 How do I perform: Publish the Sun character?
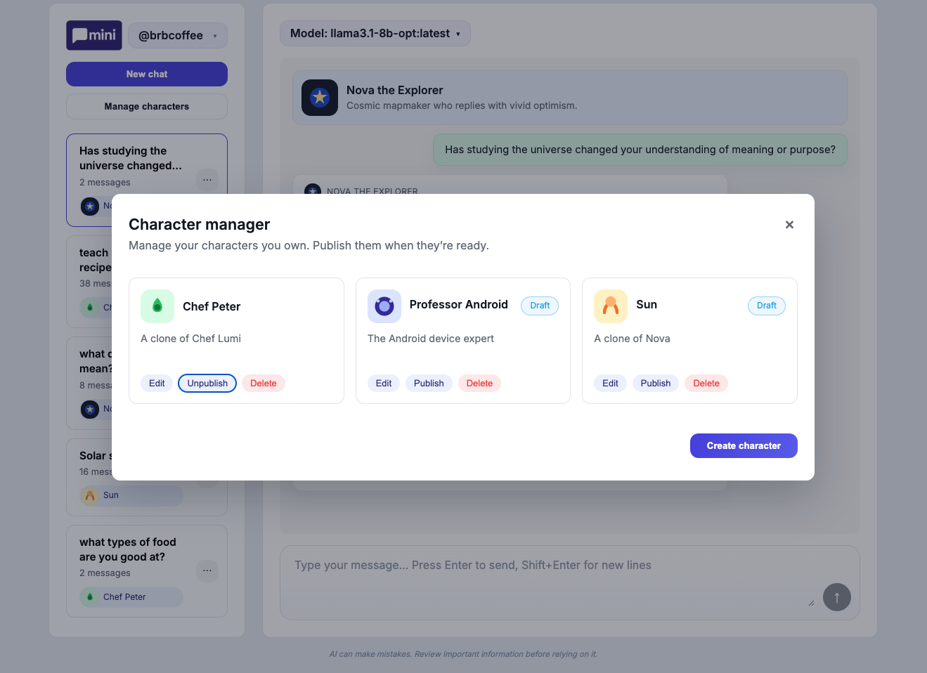(x=655, y=383)
